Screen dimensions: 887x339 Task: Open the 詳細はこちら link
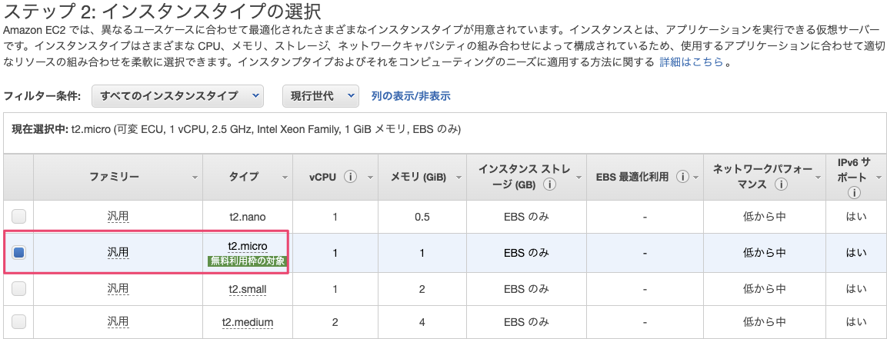(691, 61)
